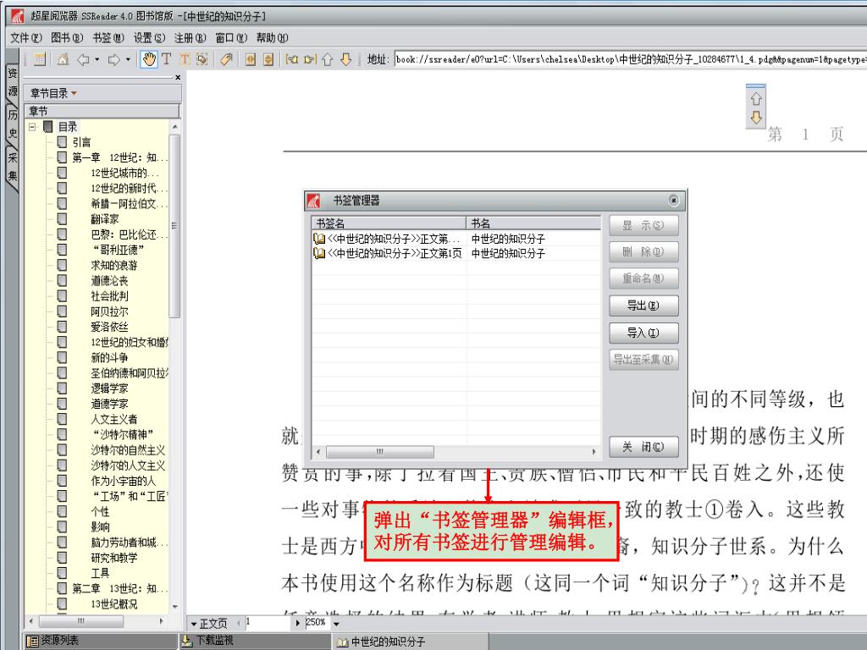Select the orange T text recognition tool

coord(185,59)
